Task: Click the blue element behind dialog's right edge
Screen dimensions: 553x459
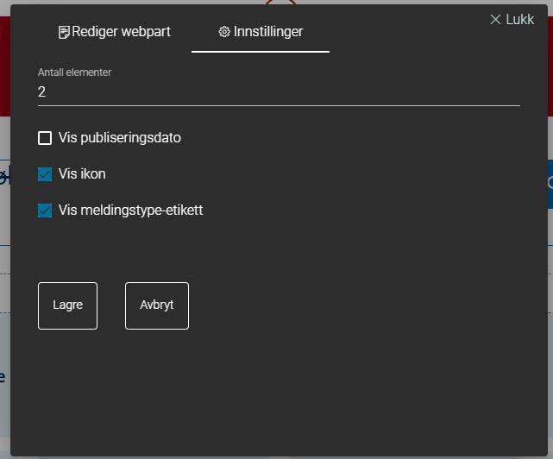Action: tap(550, 184)
